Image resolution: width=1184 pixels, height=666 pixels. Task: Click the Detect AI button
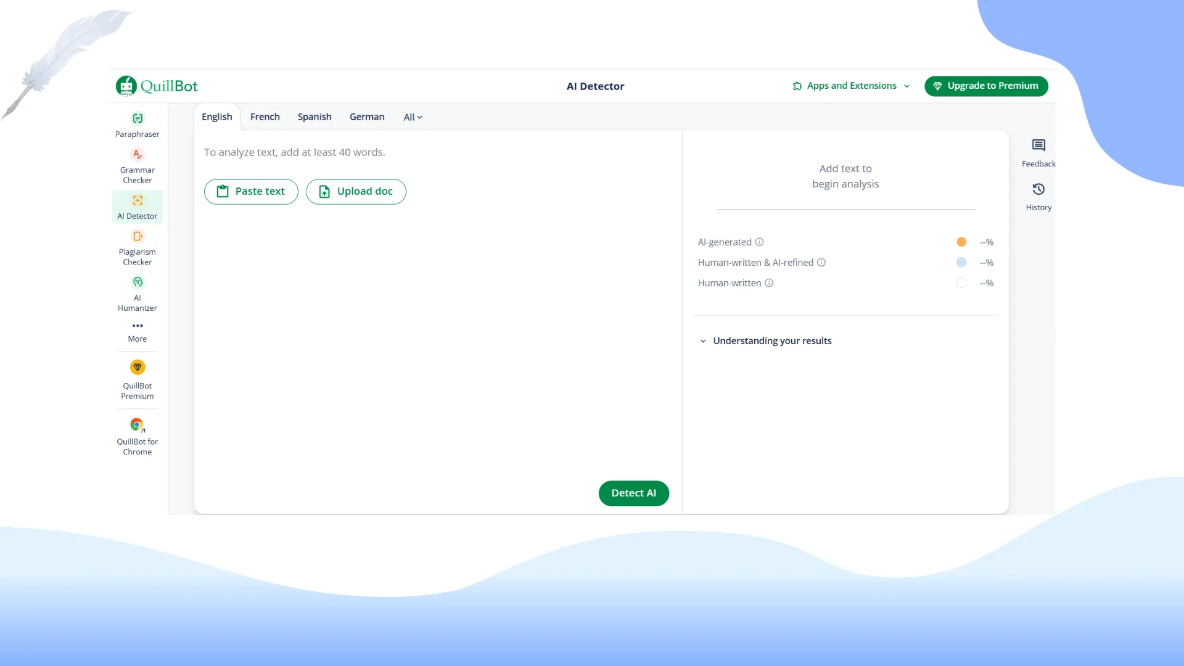(633, 493)
